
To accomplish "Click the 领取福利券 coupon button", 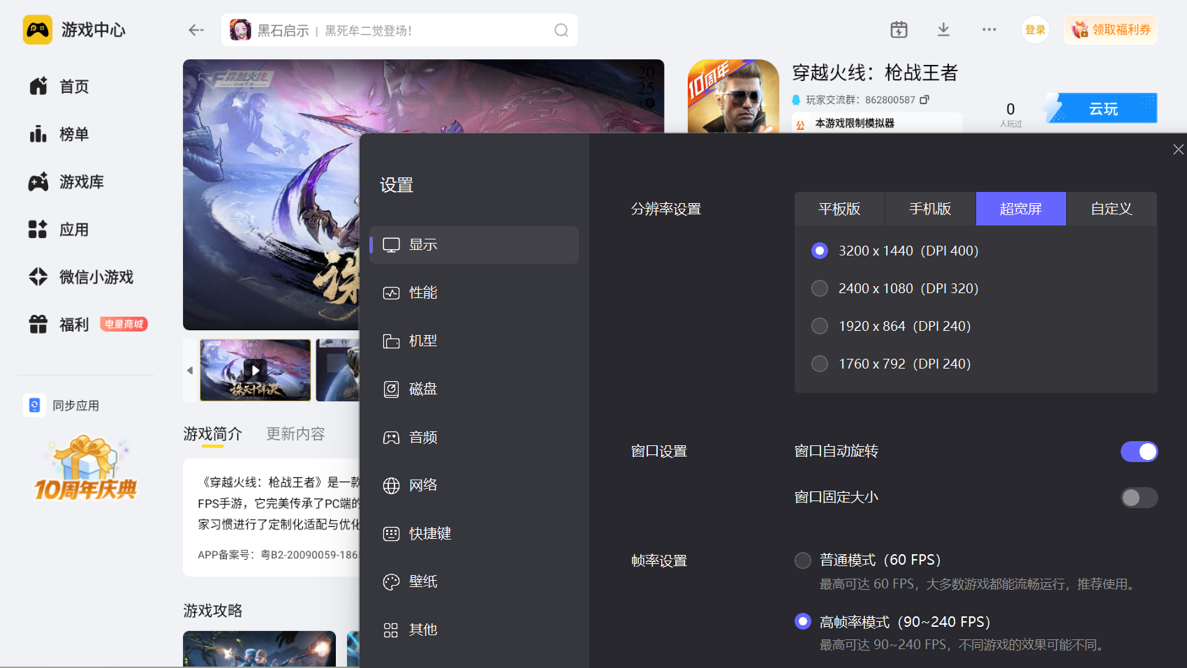I will (1110, 29).
